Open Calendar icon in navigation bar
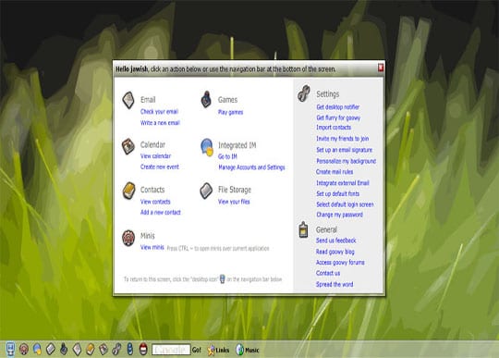The image size is (499, 358). [x=103, y=350]
